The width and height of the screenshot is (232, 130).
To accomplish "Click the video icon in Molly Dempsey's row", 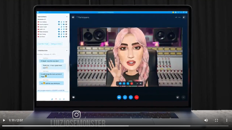I will tap(64, 32).
